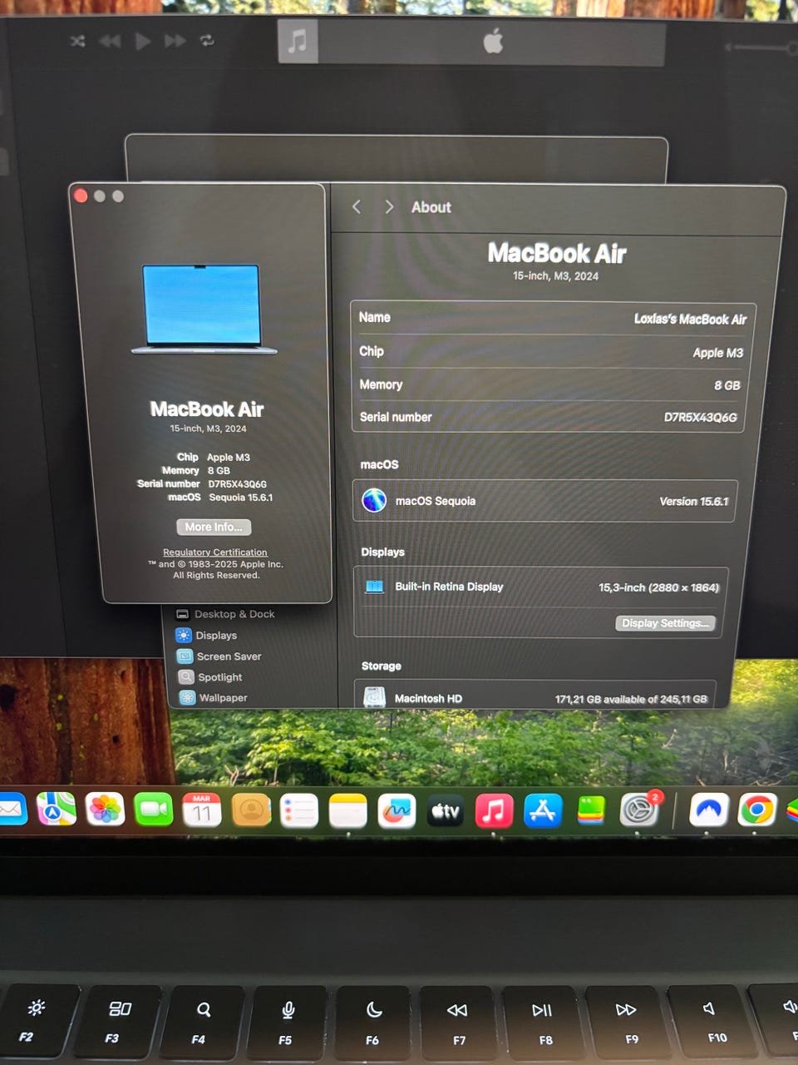798x1065 pixels.
Task: Close the About This Mac window
Action: pyautogui.click(x=81, y=196)
